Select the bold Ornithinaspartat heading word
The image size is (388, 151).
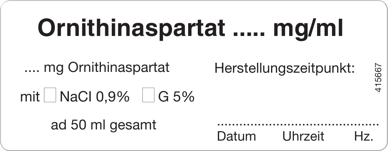(x=131, y=28)
